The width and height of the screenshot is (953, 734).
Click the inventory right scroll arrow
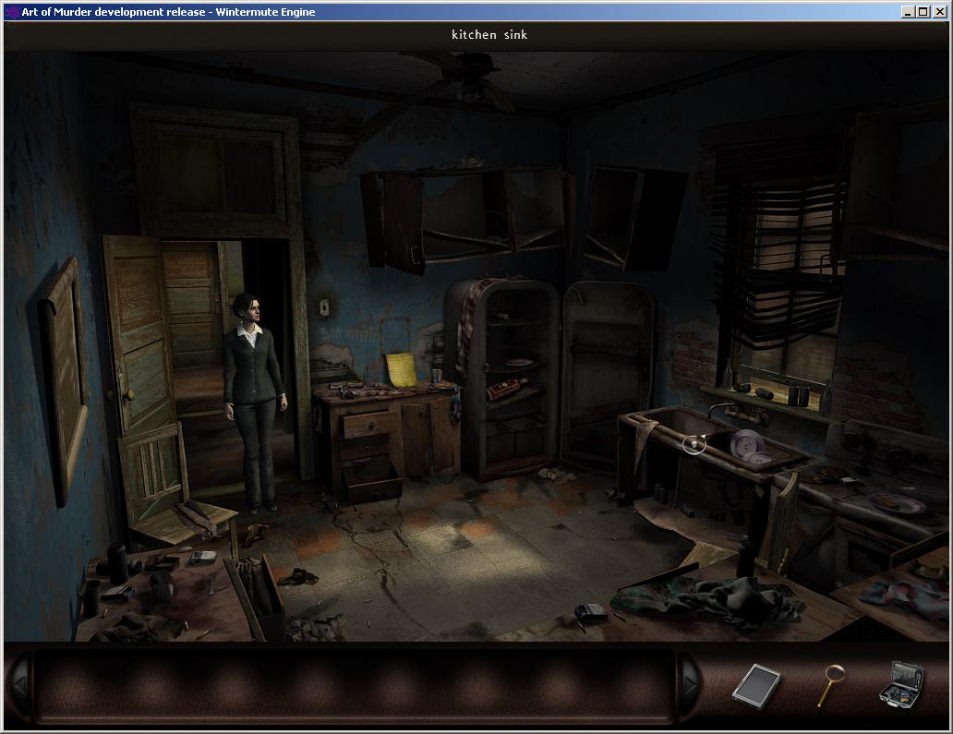pyautogui.click(x=691, y=685)
